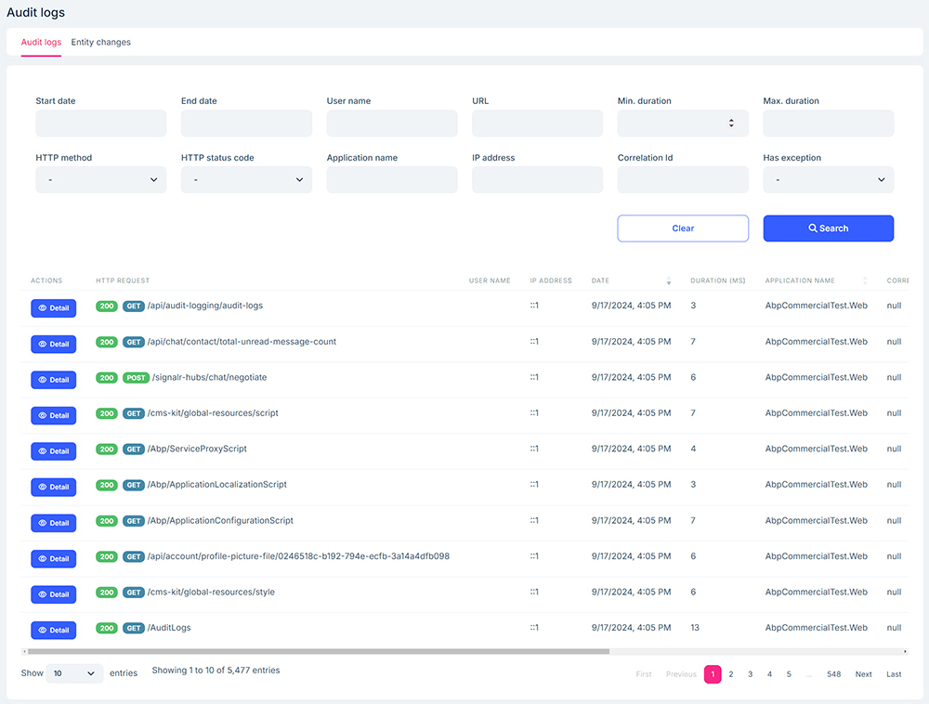View Detail of /Abp/ServiceProxyScript entry
This screenshot has height=704, width=929.
(x=53, y=451)
